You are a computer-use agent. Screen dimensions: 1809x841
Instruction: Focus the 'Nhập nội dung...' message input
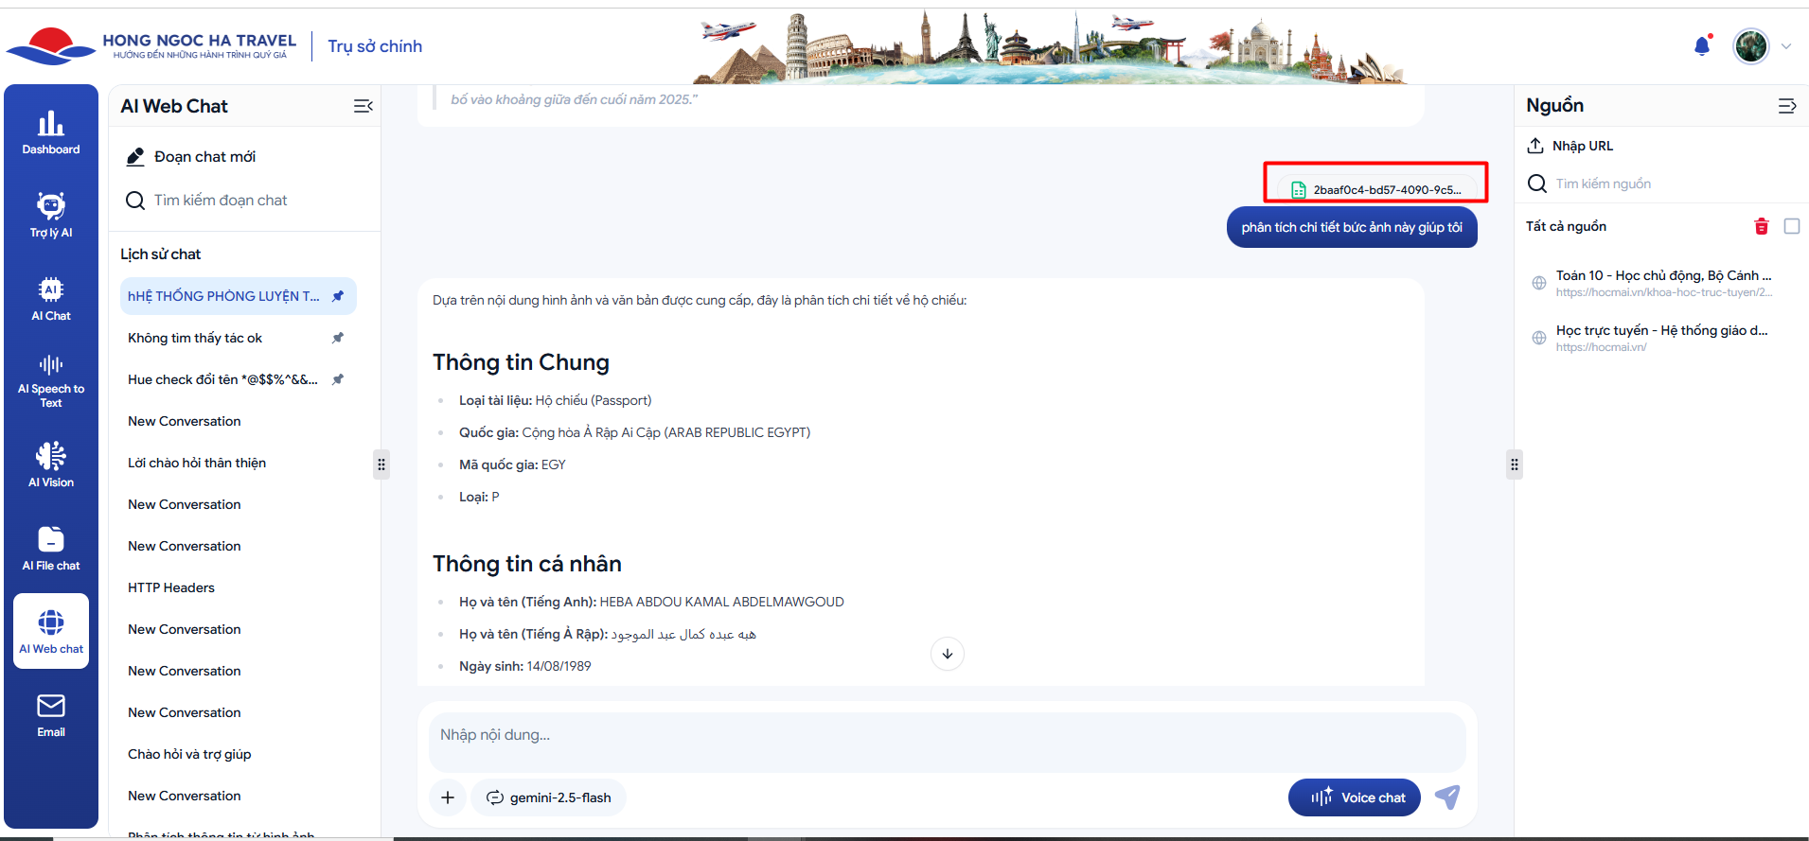click(947, 735)
